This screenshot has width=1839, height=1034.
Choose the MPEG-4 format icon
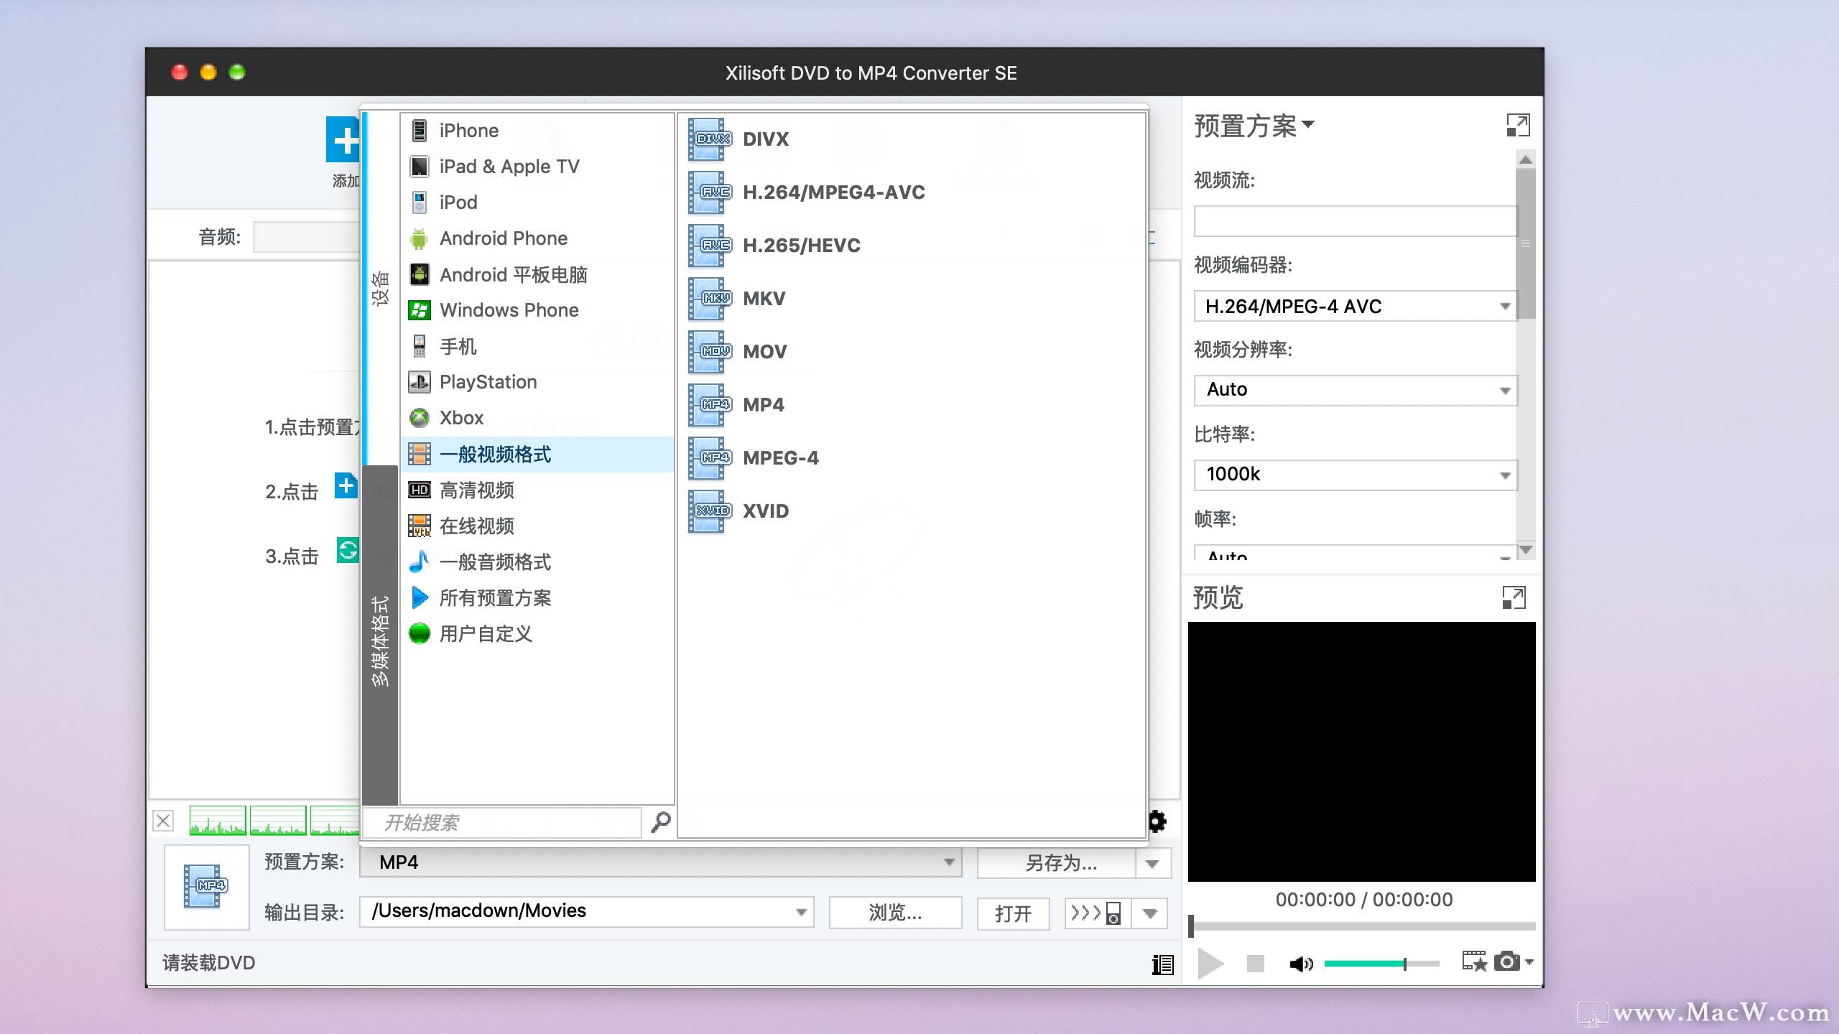pos(710,458)
